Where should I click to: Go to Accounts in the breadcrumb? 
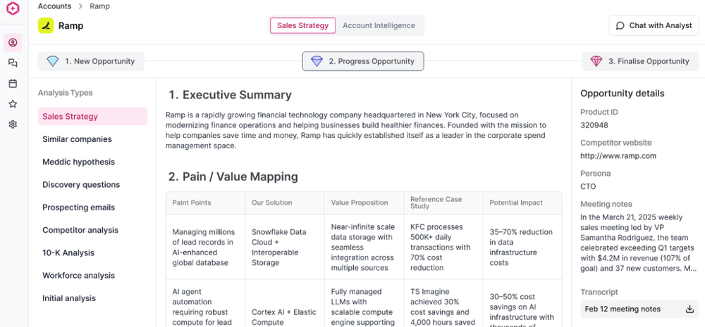point(54,6)
